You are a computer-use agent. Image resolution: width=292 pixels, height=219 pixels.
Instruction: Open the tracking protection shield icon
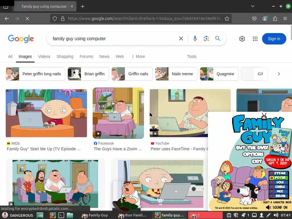[x=54, y=19]
